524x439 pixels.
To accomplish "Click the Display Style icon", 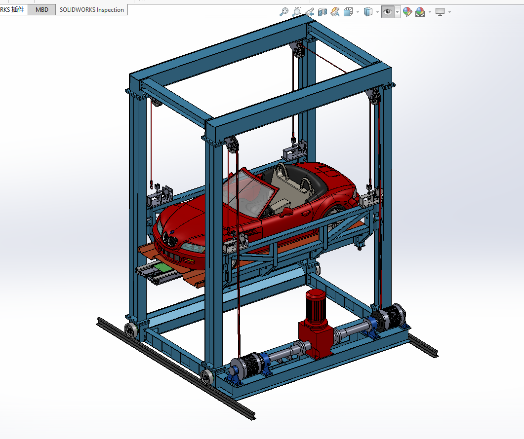I will click(368, 12).
